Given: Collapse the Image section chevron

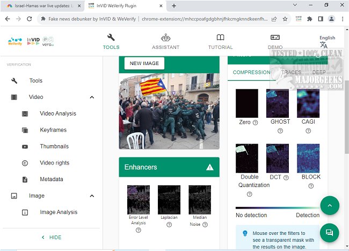Looking at the screenshot, I should pos(92,196).
